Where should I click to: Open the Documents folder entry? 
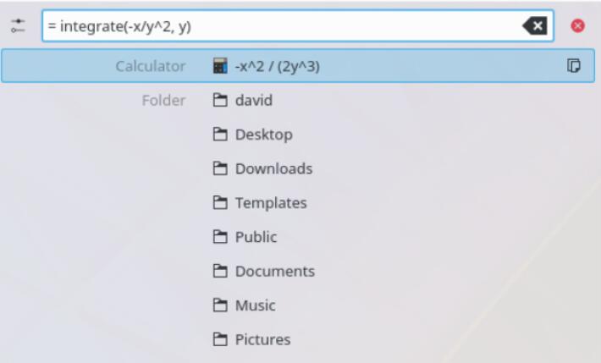click(x=274, y=272)
